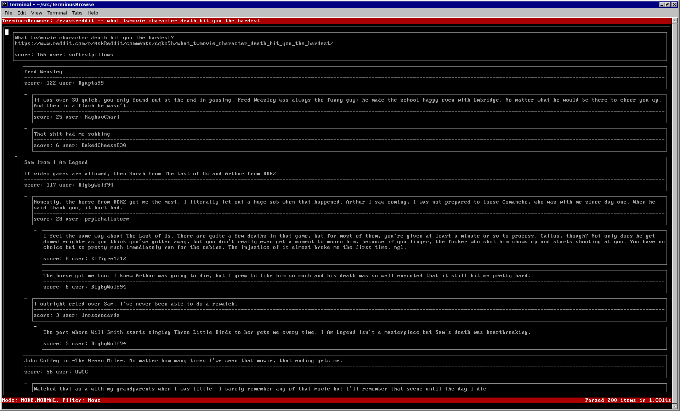Open the Terminal menu
Image resolution: width=680 pixels, height=411 pixels.
click(57, 13)
